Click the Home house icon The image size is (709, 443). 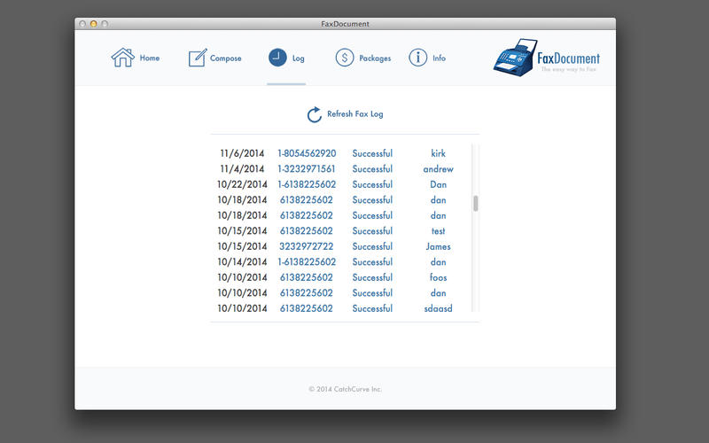point(122,58)
